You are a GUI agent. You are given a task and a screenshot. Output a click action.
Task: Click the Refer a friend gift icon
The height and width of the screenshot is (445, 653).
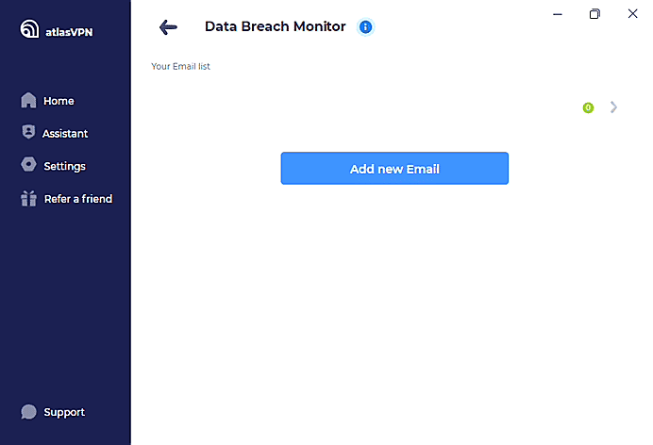tap(28, 199)
